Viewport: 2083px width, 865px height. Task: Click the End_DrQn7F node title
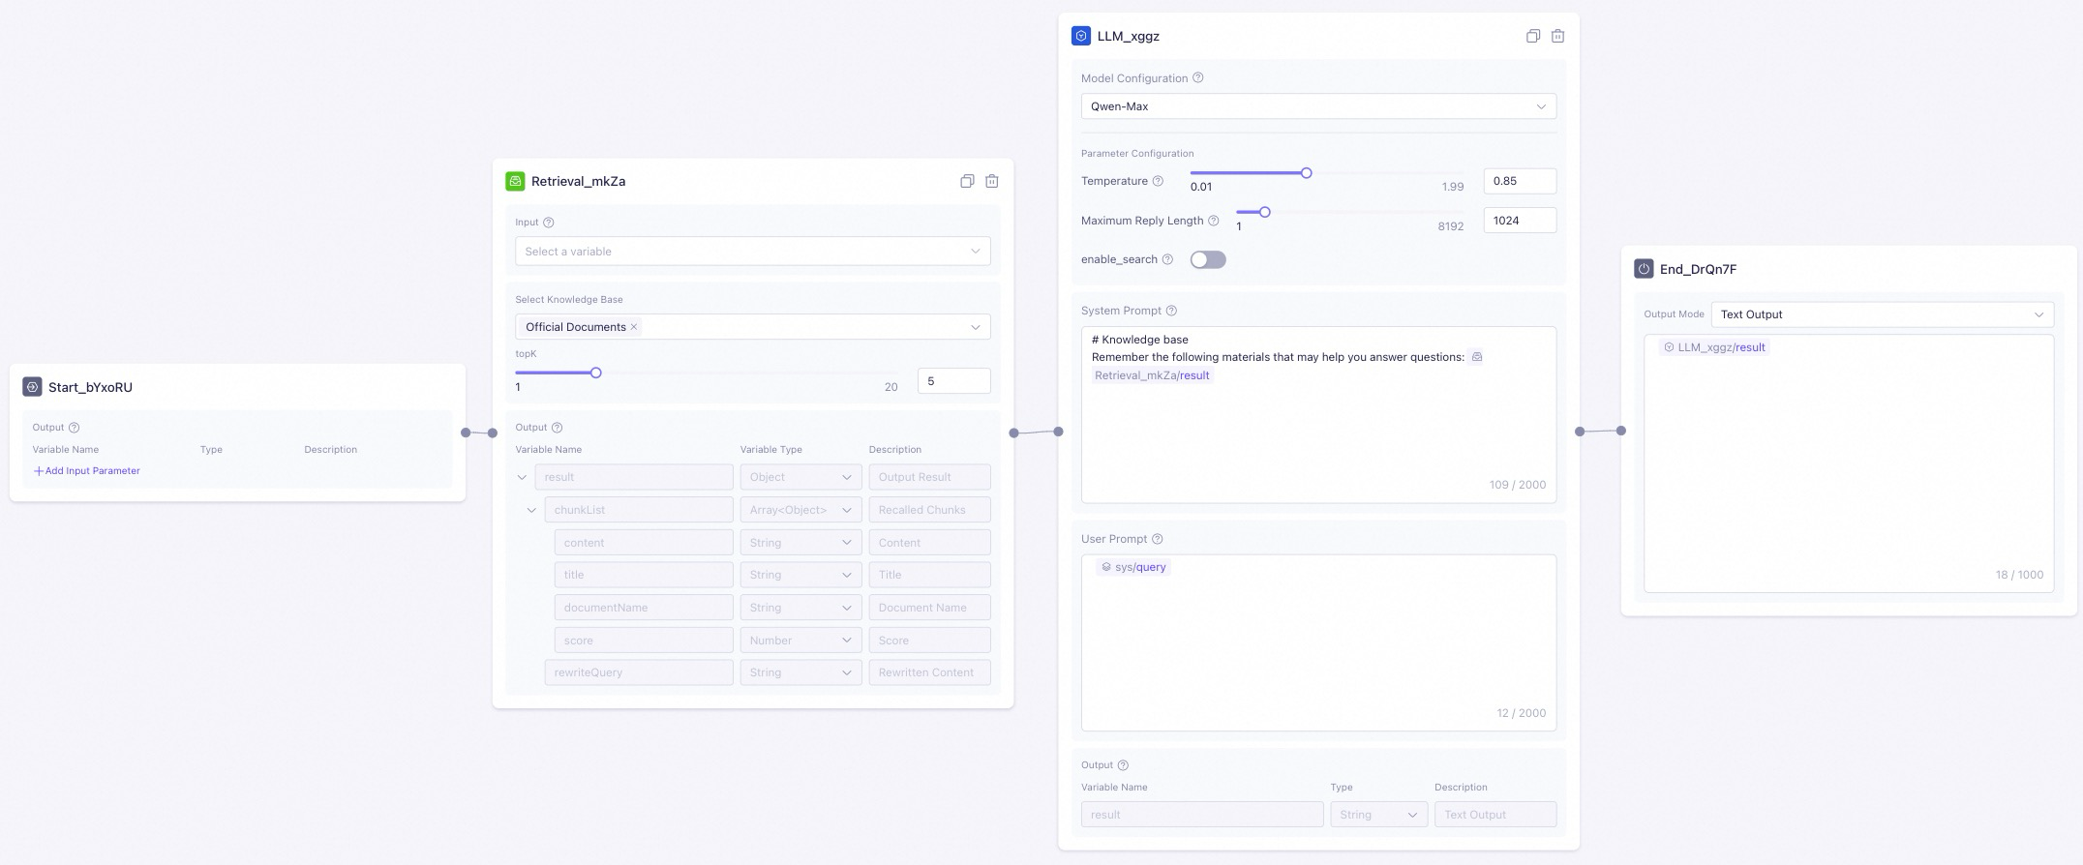coord(1698,269)
